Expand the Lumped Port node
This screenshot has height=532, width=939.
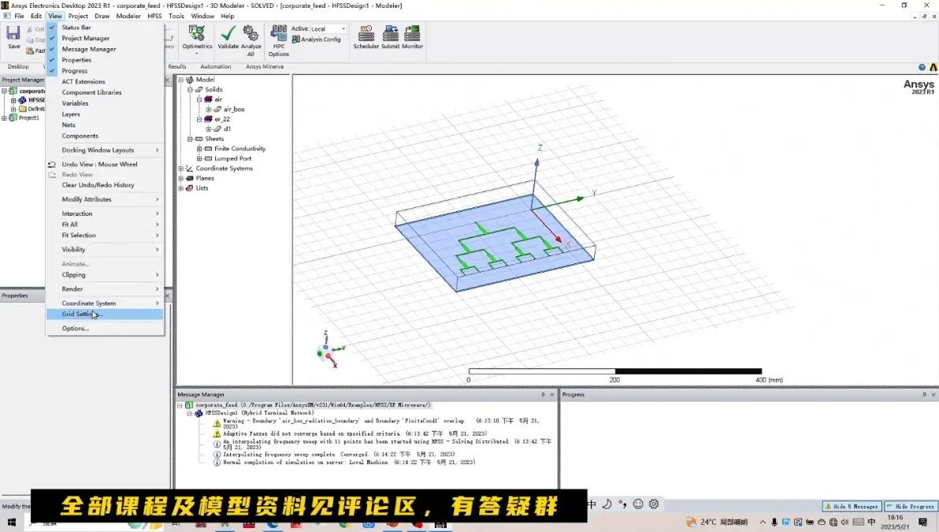tap(199, 158)
